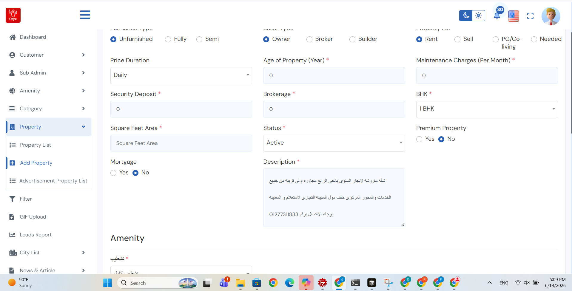572x291 pixels.
Task: Expand the Sub Admin menu chevron
Action: tap(83, 73)
